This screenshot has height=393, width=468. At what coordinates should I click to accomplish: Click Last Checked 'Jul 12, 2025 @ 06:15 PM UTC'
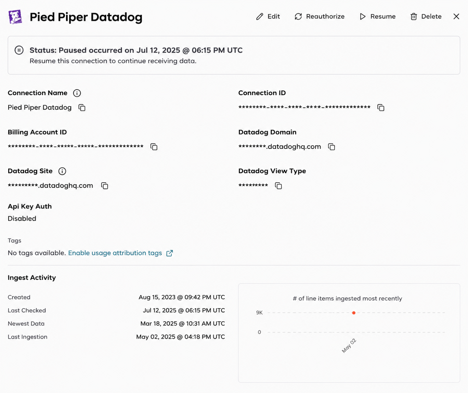coord(184,311)
